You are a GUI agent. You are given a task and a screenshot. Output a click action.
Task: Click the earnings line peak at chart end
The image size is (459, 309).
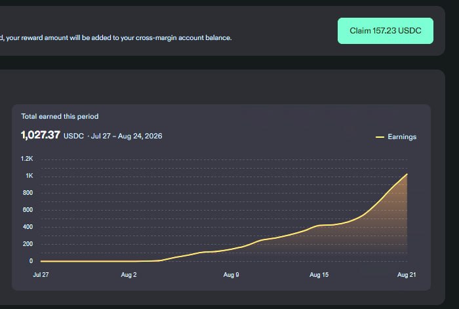click(407, 174)
